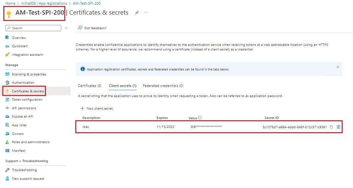This screenshot has width=353, height=188.
Task: Open the Manifest page
Action: point(18,151)
